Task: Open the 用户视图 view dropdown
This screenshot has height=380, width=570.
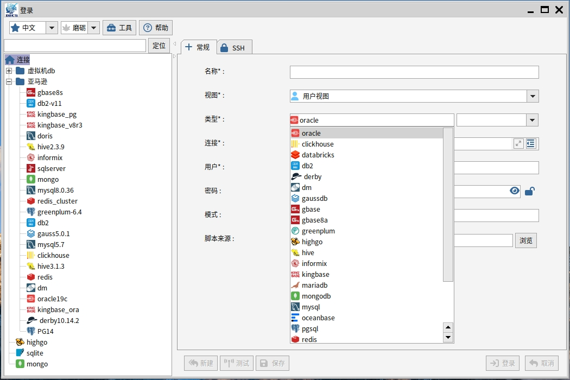Action: coord(533,96)
